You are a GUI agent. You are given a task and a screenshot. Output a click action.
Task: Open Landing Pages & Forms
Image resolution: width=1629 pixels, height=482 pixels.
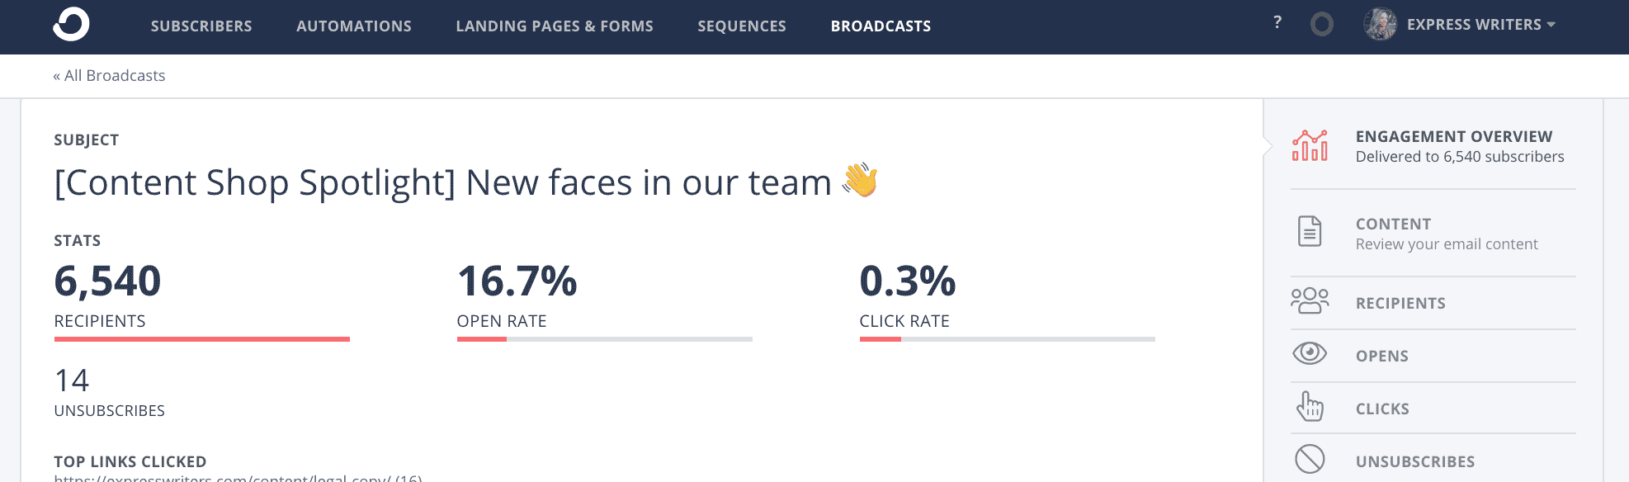click(x=555, y=26)
